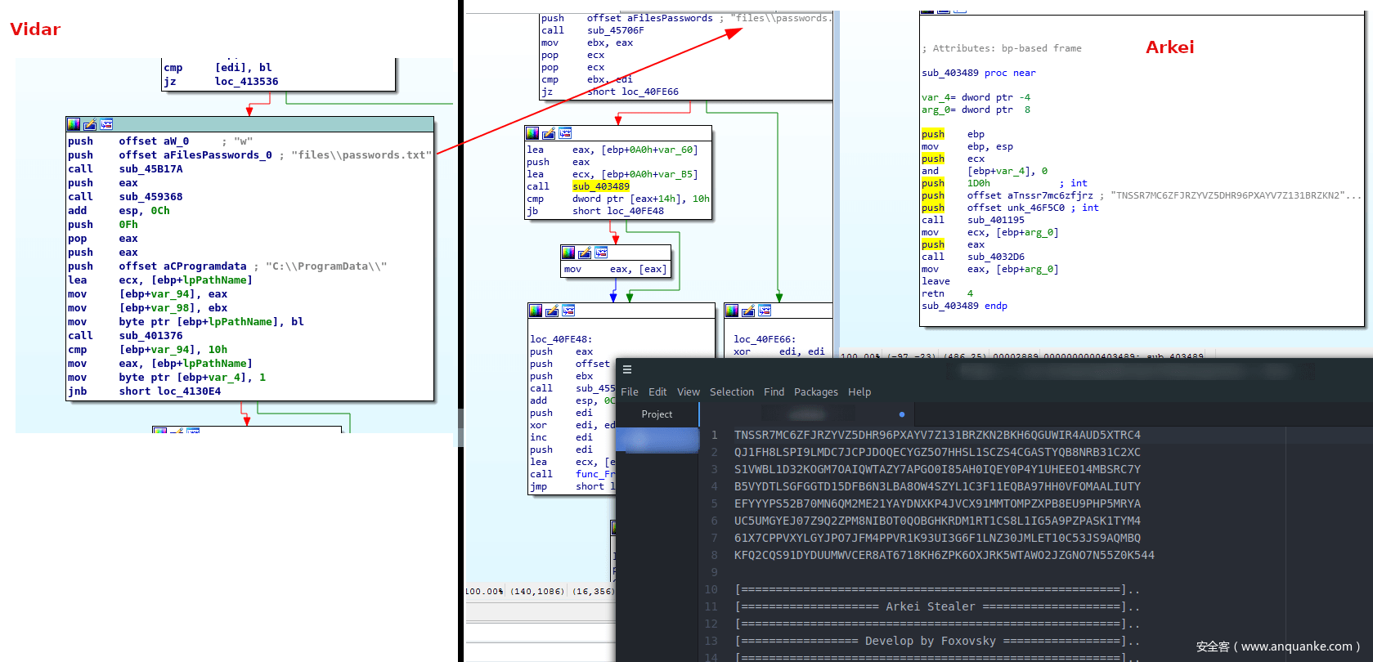Open the hamburger menu icon in the editor
Image resolution: width=1373 pixels, height=662 pixels.
coord(627,369)
